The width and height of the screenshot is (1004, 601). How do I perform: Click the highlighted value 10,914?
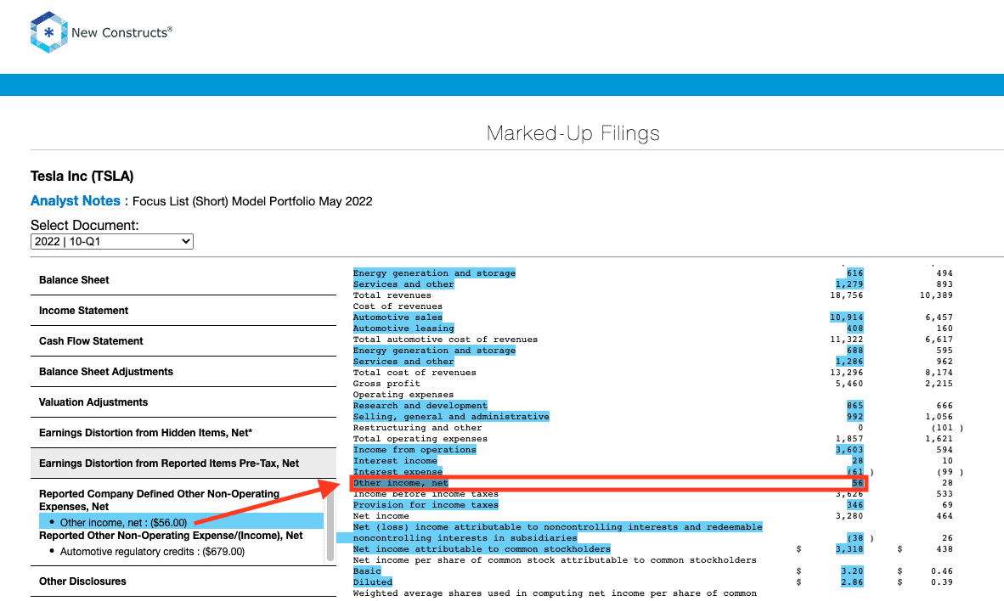pyautogui.click(x=847, y=317)
